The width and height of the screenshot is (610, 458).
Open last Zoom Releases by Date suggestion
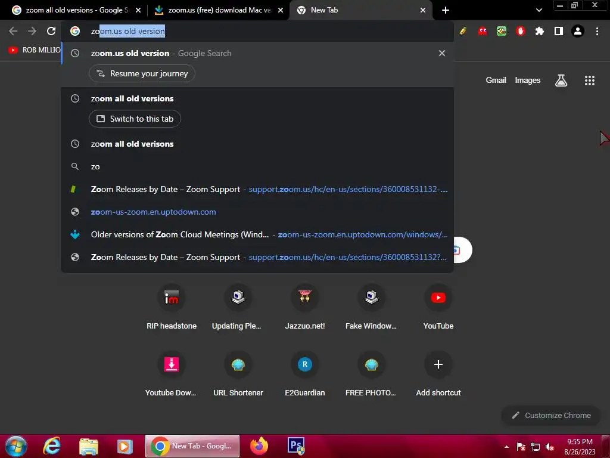click(x=257, y=257)
